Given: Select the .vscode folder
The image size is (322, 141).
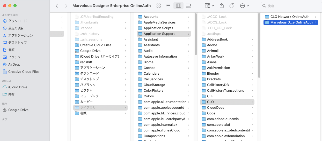Looking at the screenshot, I should coord(100,28).
